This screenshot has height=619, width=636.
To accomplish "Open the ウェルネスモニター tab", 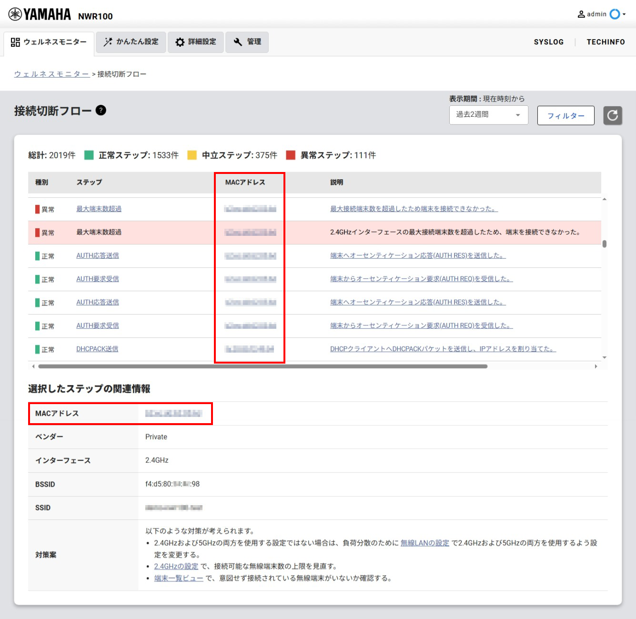I will click(49, 42).
